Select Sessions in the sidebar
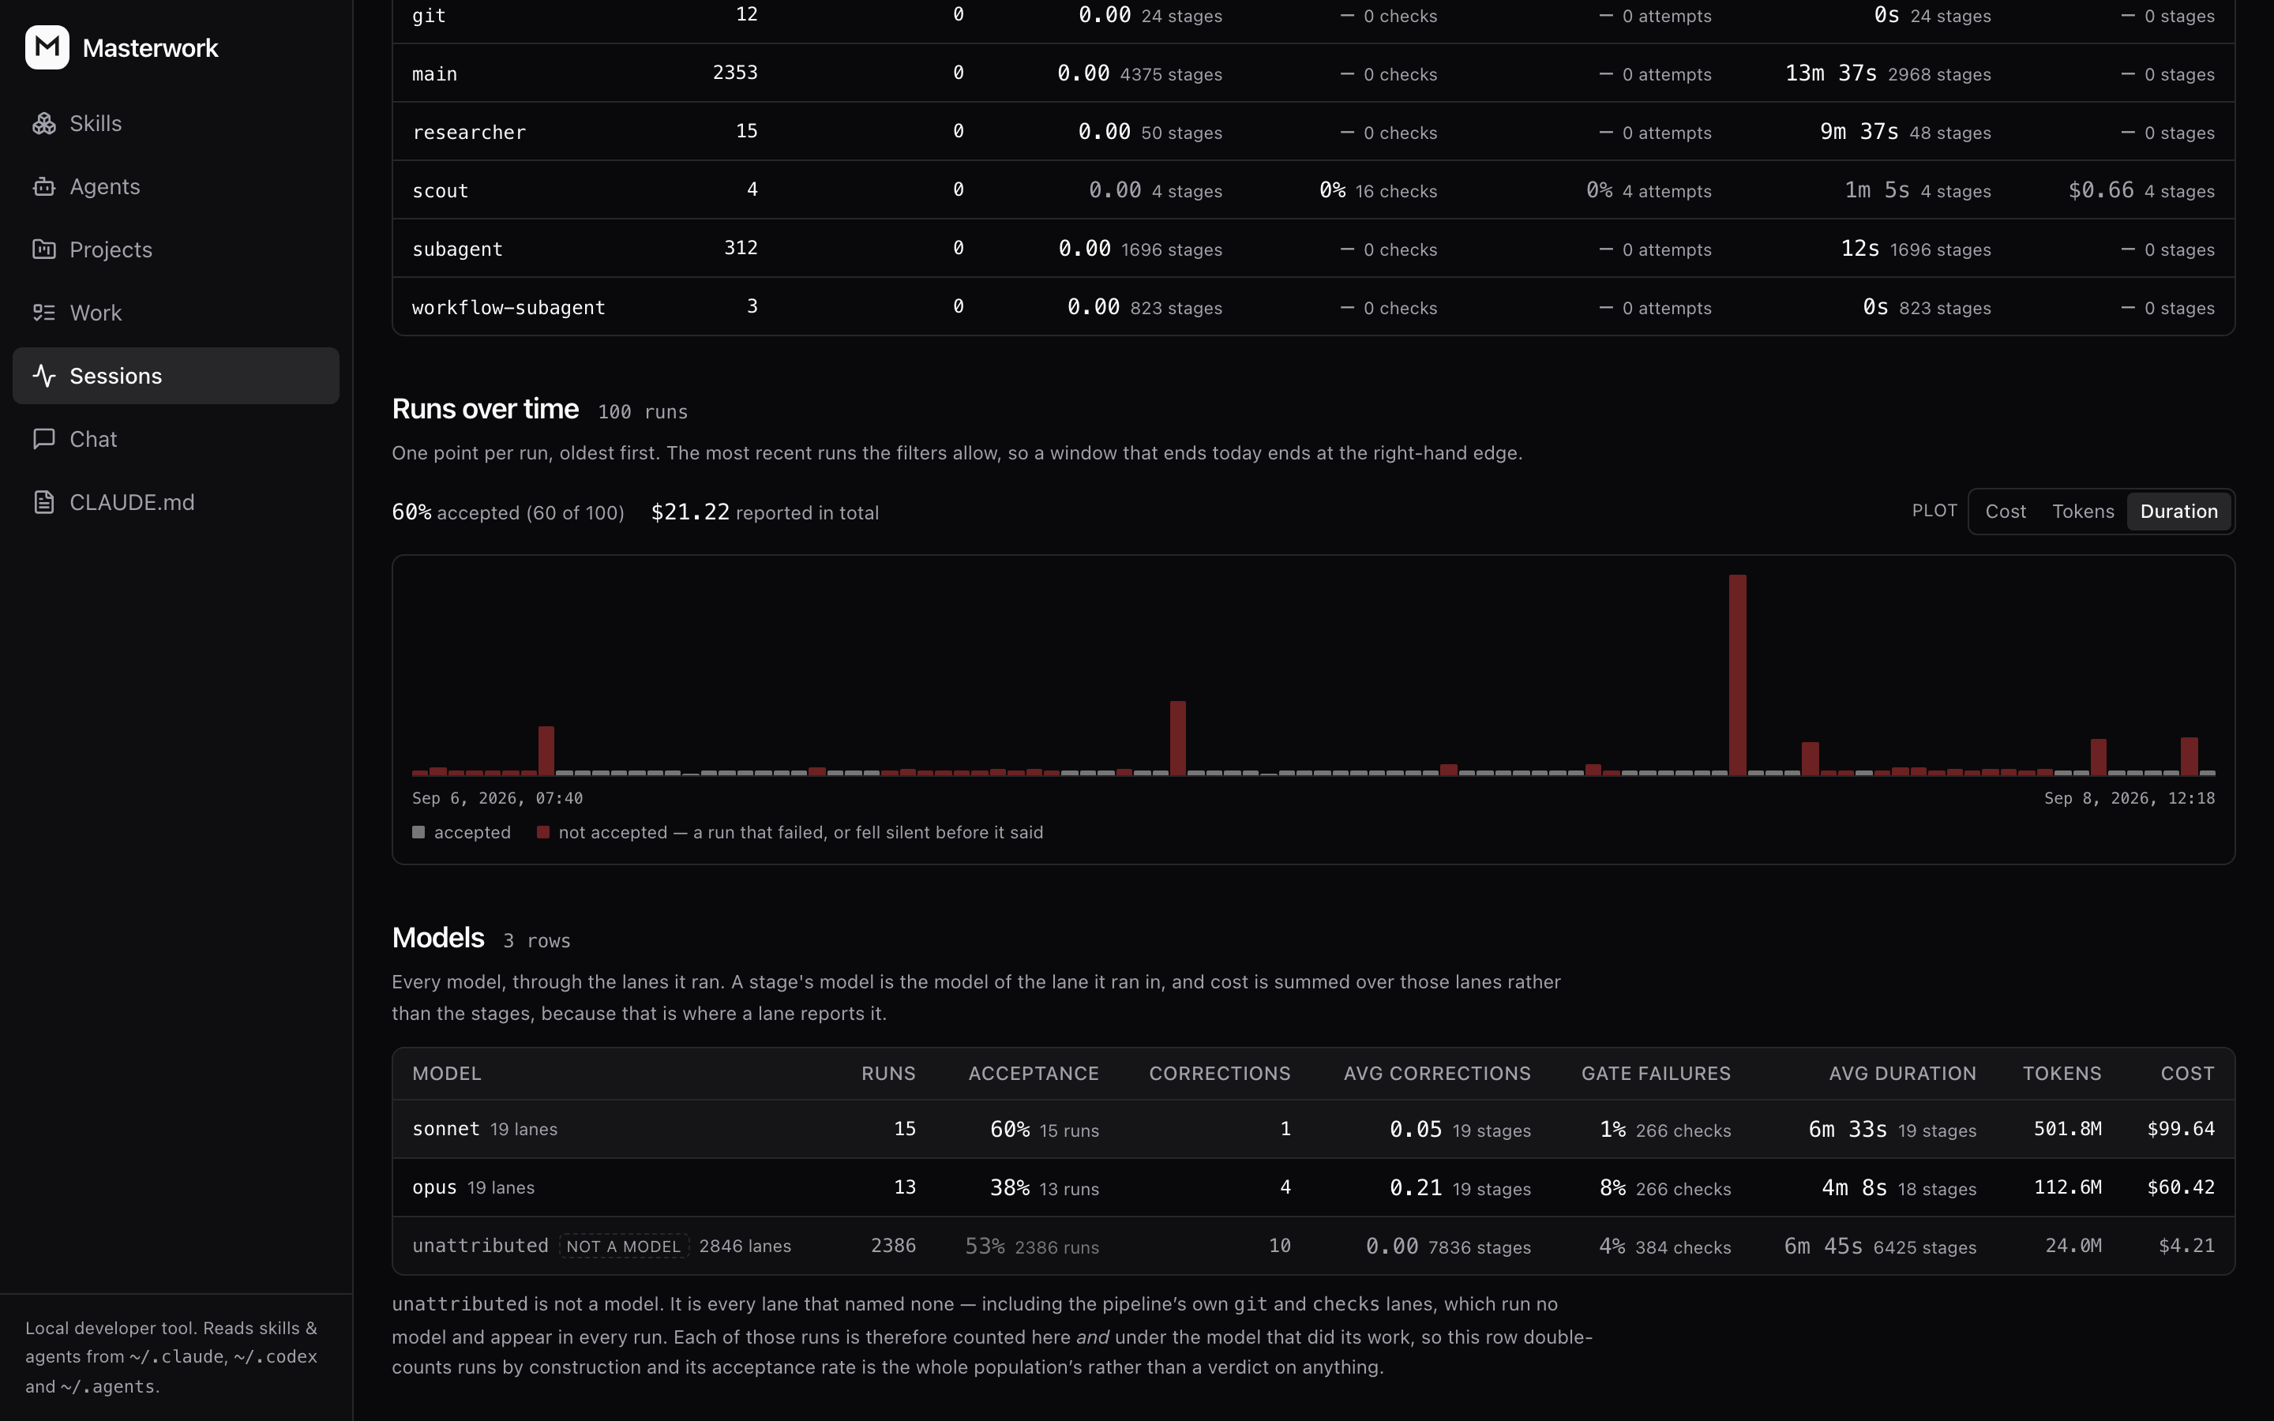The image size is (2274, 1421). [176, 376]
